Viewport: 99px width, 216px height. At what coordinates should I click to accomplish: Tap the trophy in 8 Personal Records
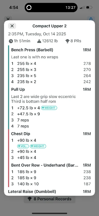[30, 199]
